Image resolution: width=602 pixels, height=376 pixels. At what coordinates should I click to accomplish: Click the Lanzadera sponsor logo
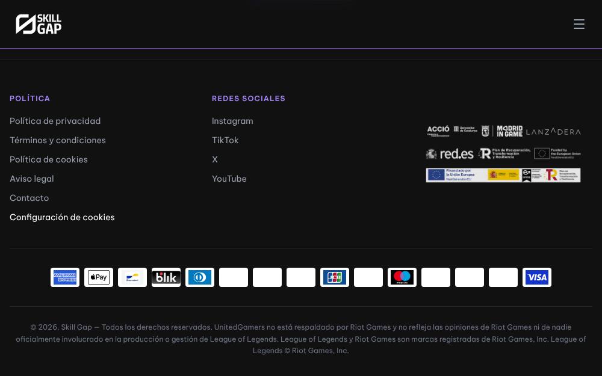point(553,132)
